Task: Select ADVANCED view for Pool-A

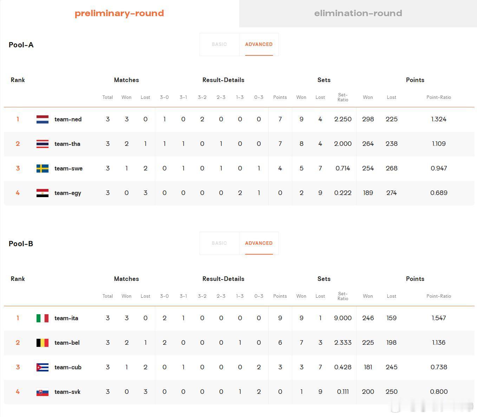Action: point(259,44)
